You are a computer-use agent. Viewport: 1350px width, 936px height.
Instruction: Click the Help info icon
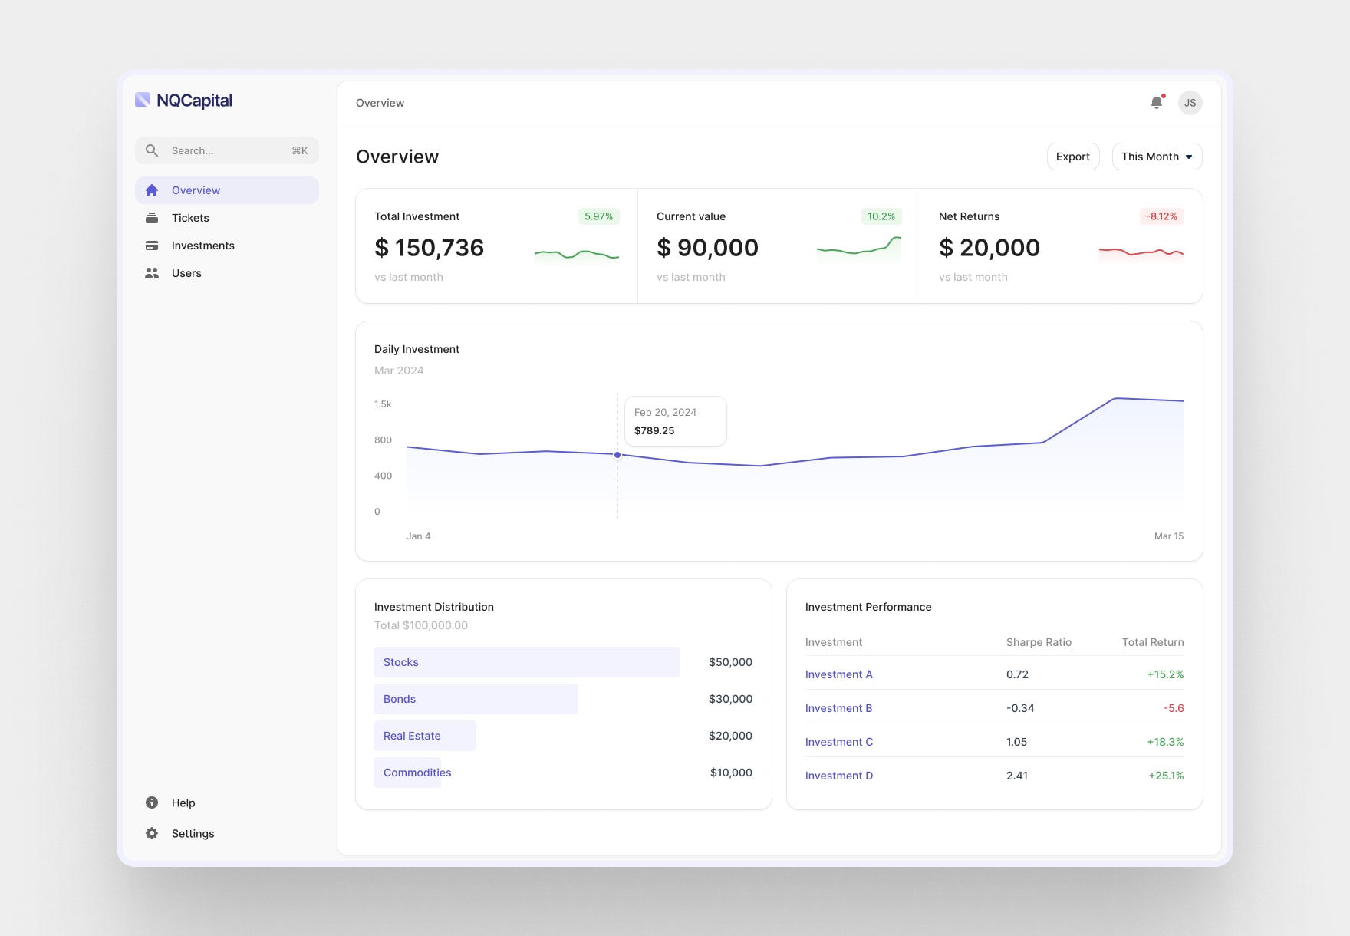[x=152, y=803]
